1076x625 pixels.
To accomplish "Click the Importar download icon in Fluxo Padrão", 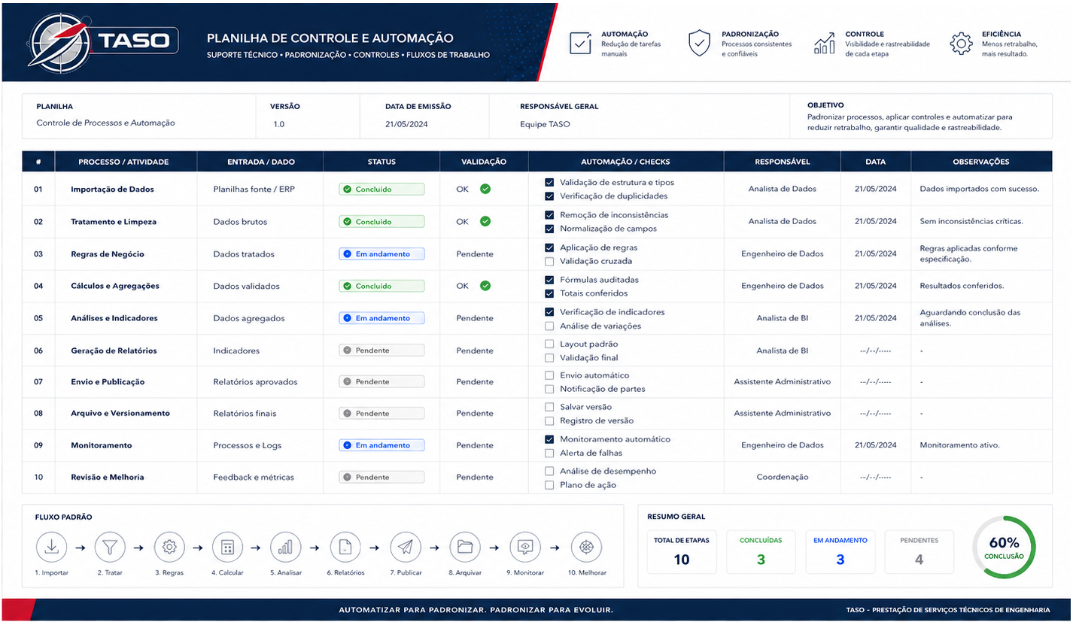I will tap(51, 548).
